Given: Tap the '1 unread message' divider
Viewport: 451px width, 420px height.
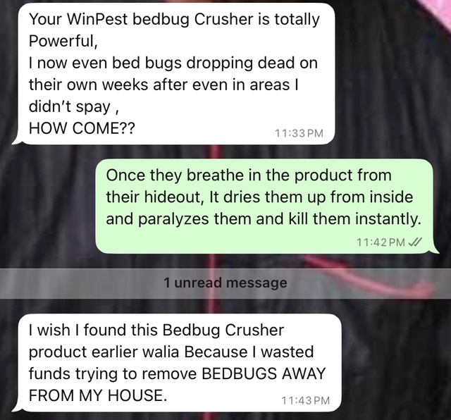Looking at the screenshot, I should click(225, 283).
